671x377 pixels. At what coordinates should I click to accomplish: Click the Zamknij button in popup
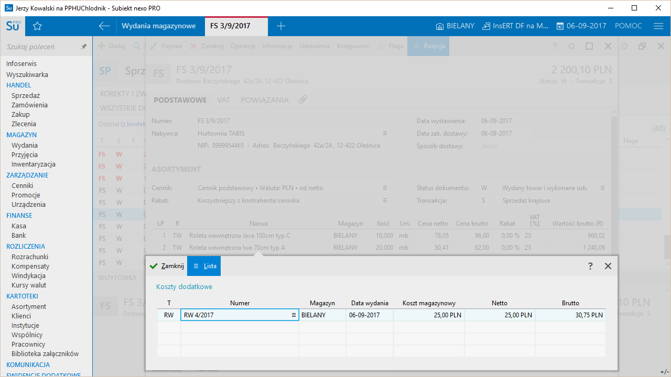[167, 266]
